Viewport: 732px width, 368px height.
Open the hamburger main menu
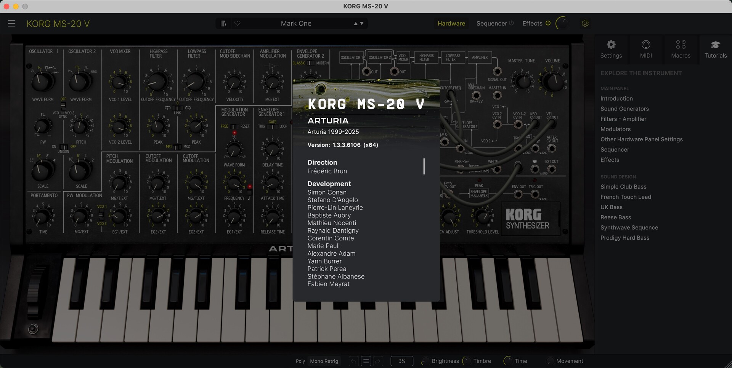pyautogui.click(x=11, y=24)
